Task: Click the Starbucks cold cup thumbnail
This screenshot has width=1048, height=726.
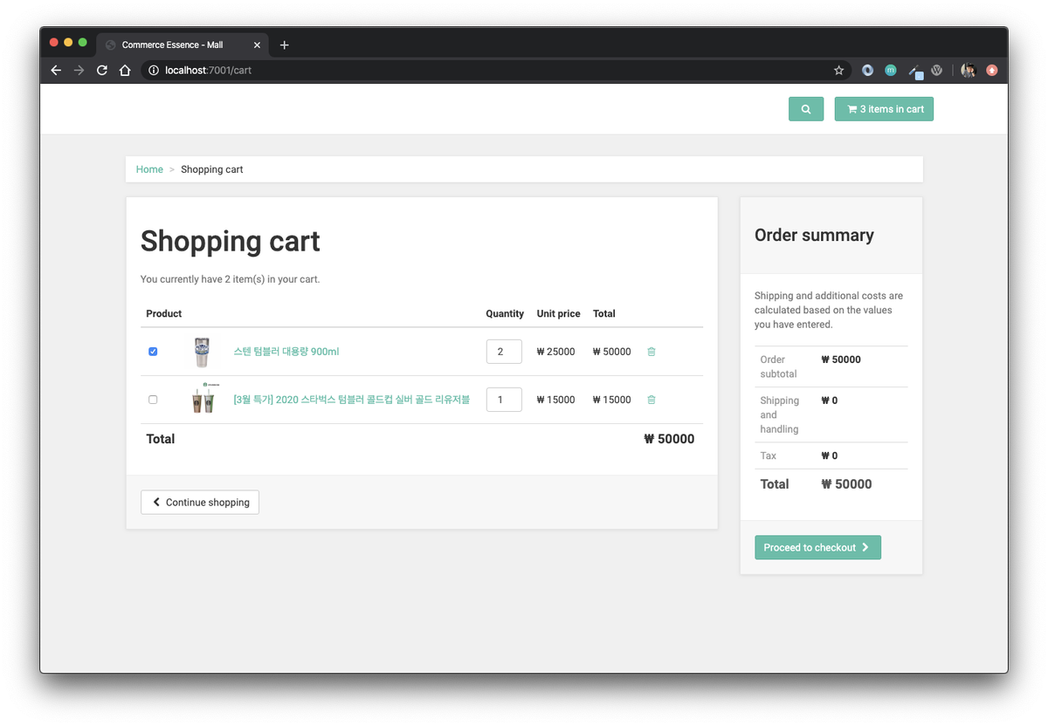Action: [x=203, y=399]
